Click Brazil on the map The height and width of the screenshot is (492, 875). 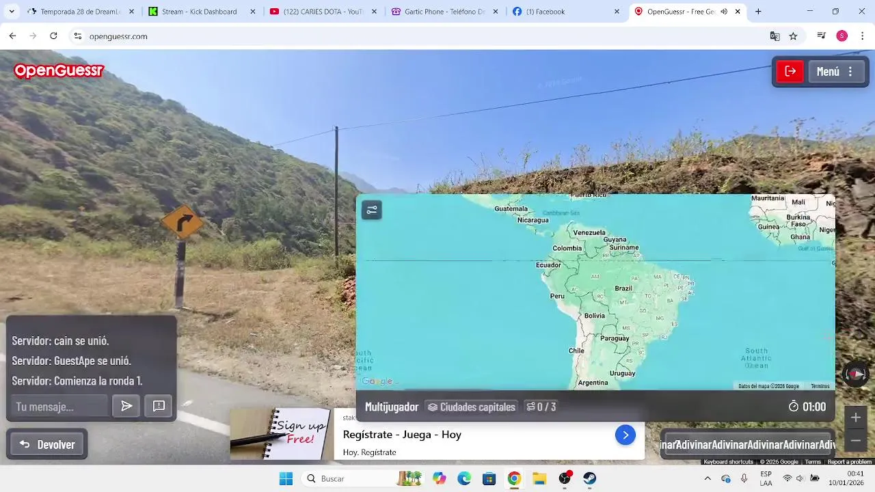point(623,288)
